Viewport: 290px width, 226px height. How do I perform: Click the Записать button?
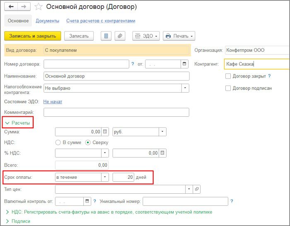(79, 36)
